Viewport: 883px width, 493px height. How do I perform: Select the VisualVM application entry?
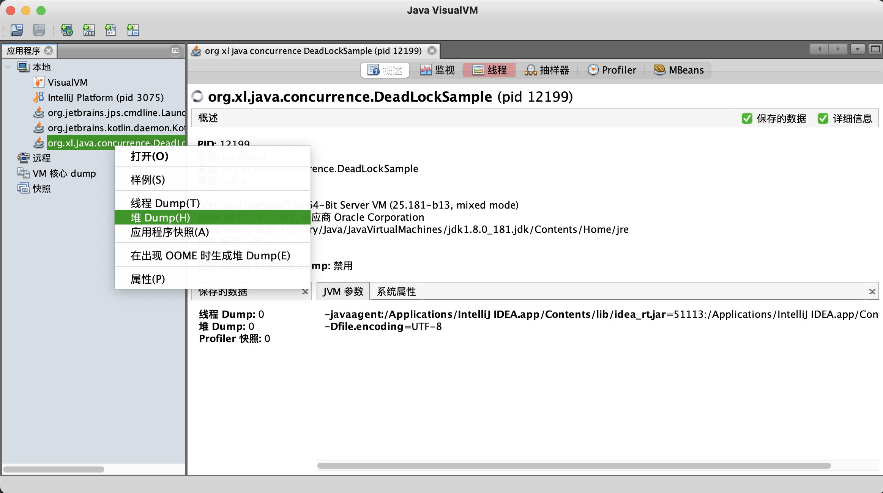tap(68, 82)
